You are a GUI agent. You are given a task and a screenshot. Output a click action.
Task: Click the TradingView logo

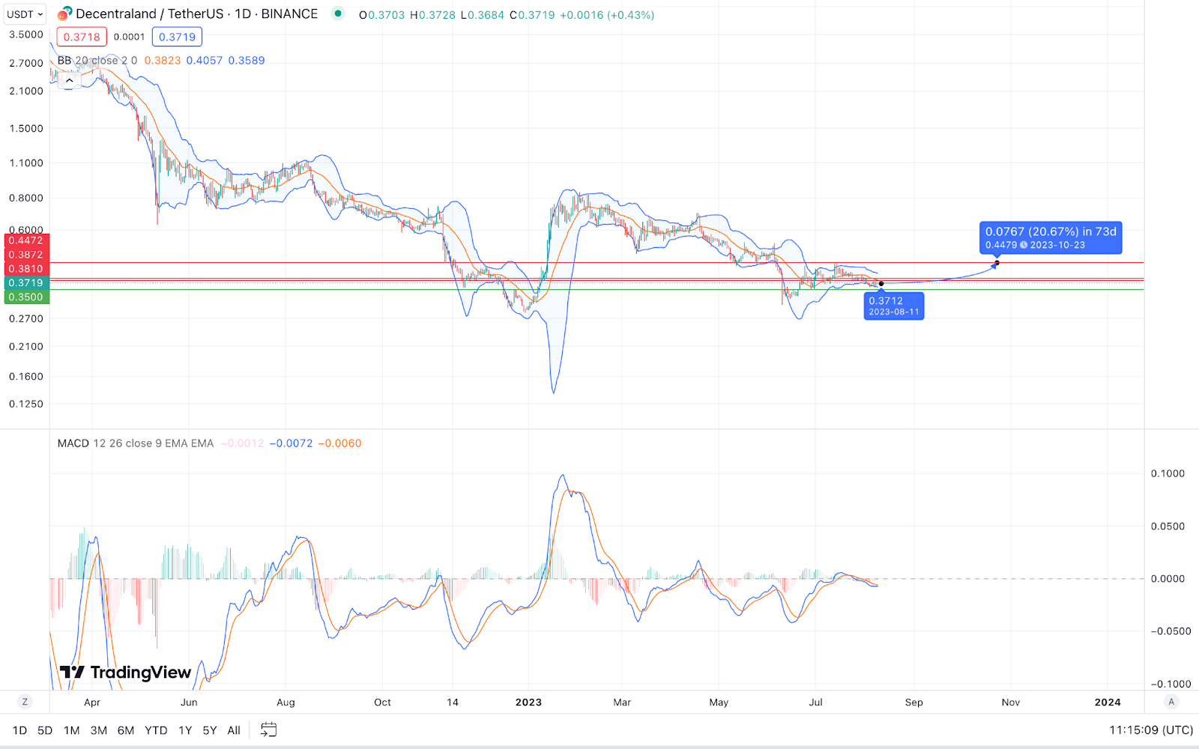coord(126,673)
